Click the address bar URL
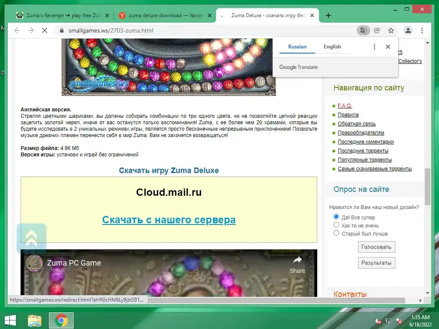Image resolution: width=439 pixels, height=329 pixels. click(111, 30)
